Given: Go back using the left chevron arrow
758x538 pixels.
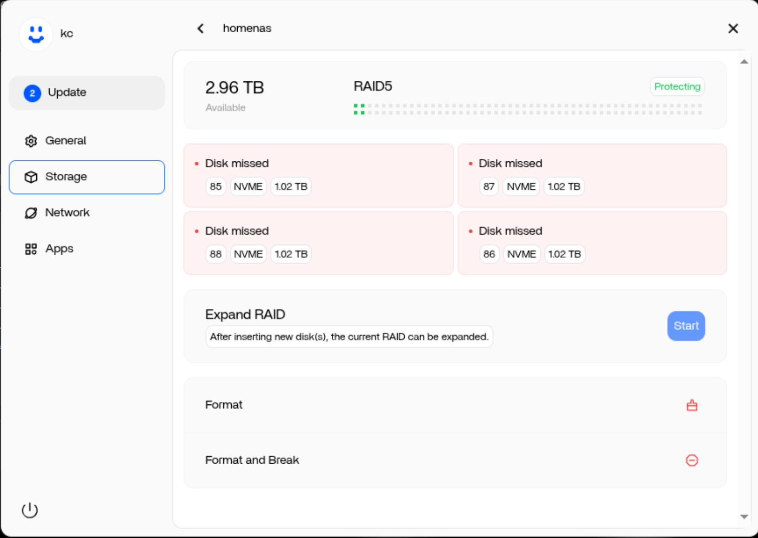Looking at the screenshot, I should point(201,29).
